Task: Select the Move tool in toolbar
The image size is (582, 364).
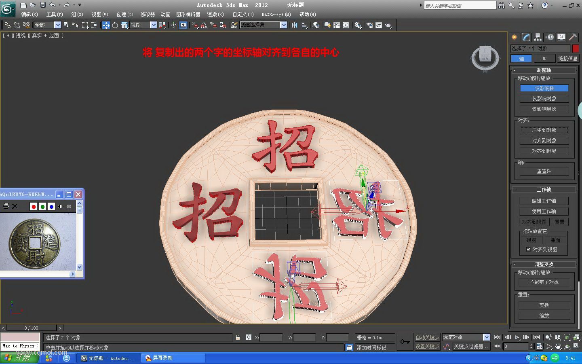Action: click(106, 25)
